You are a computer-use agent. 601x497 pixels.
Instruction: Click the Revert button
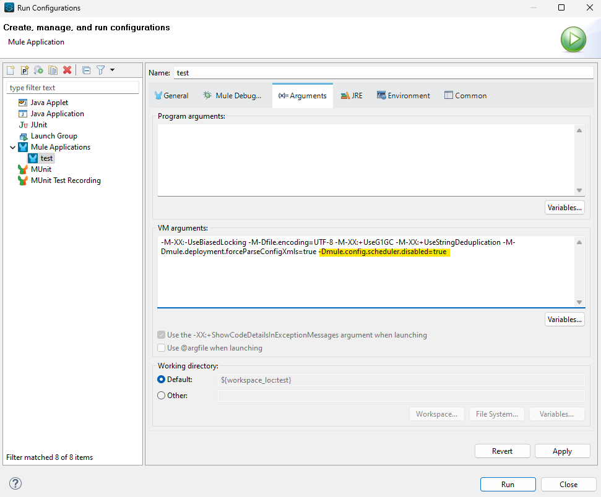[x=502, y=451]
